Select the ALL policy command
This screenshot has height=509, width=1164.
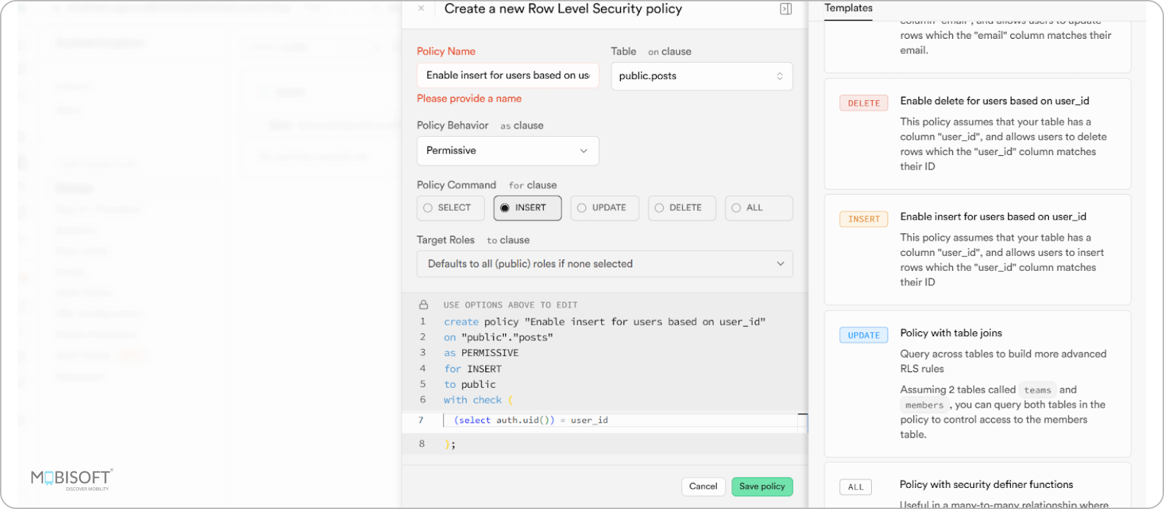pyautogui.click(x=759, y=208)
